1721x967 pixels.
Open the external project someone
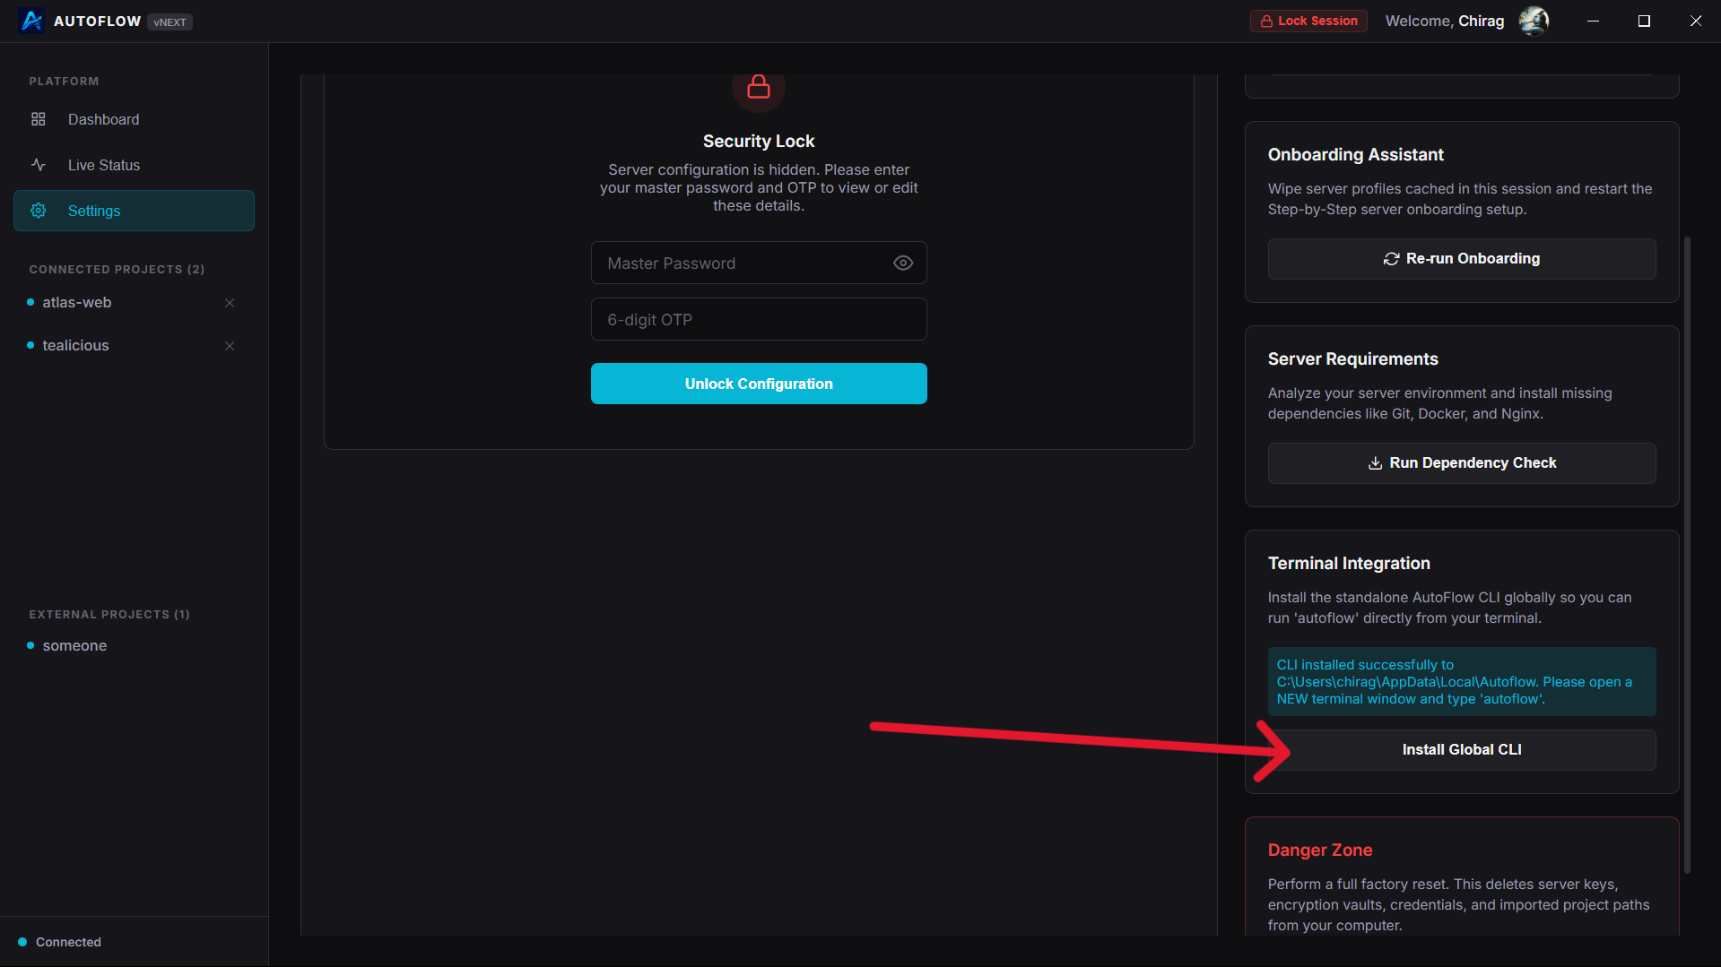(74, 646)
